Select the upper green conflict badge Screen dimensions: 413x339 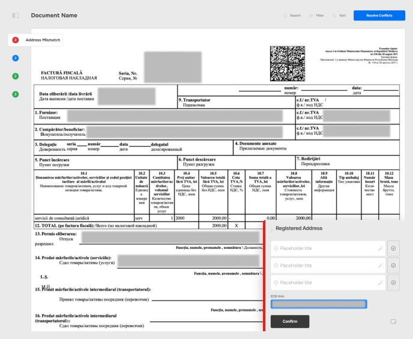(x=15, y=76)
